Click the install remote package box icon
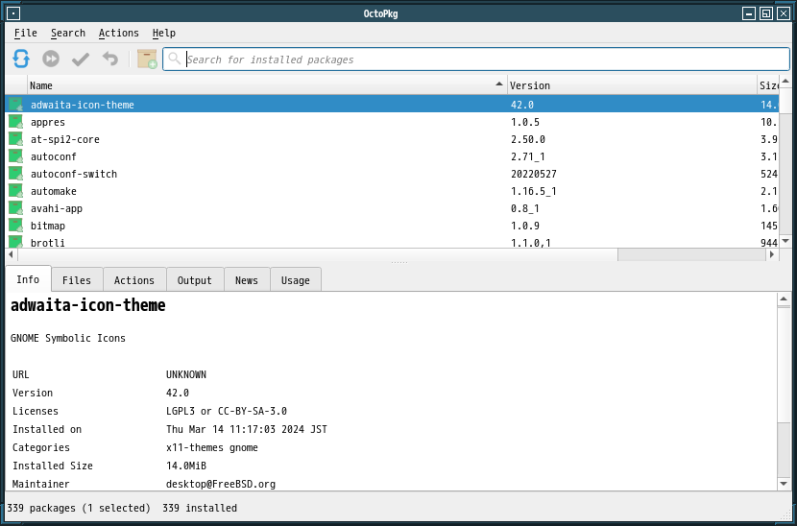 tap(147, 59)
